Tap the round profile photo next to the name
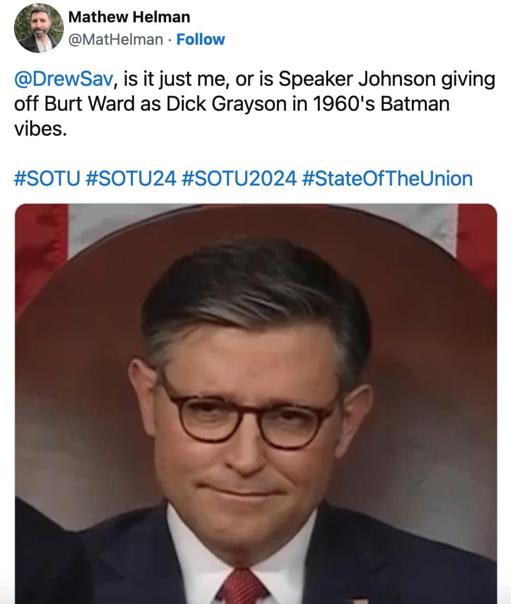 point(39,28)
